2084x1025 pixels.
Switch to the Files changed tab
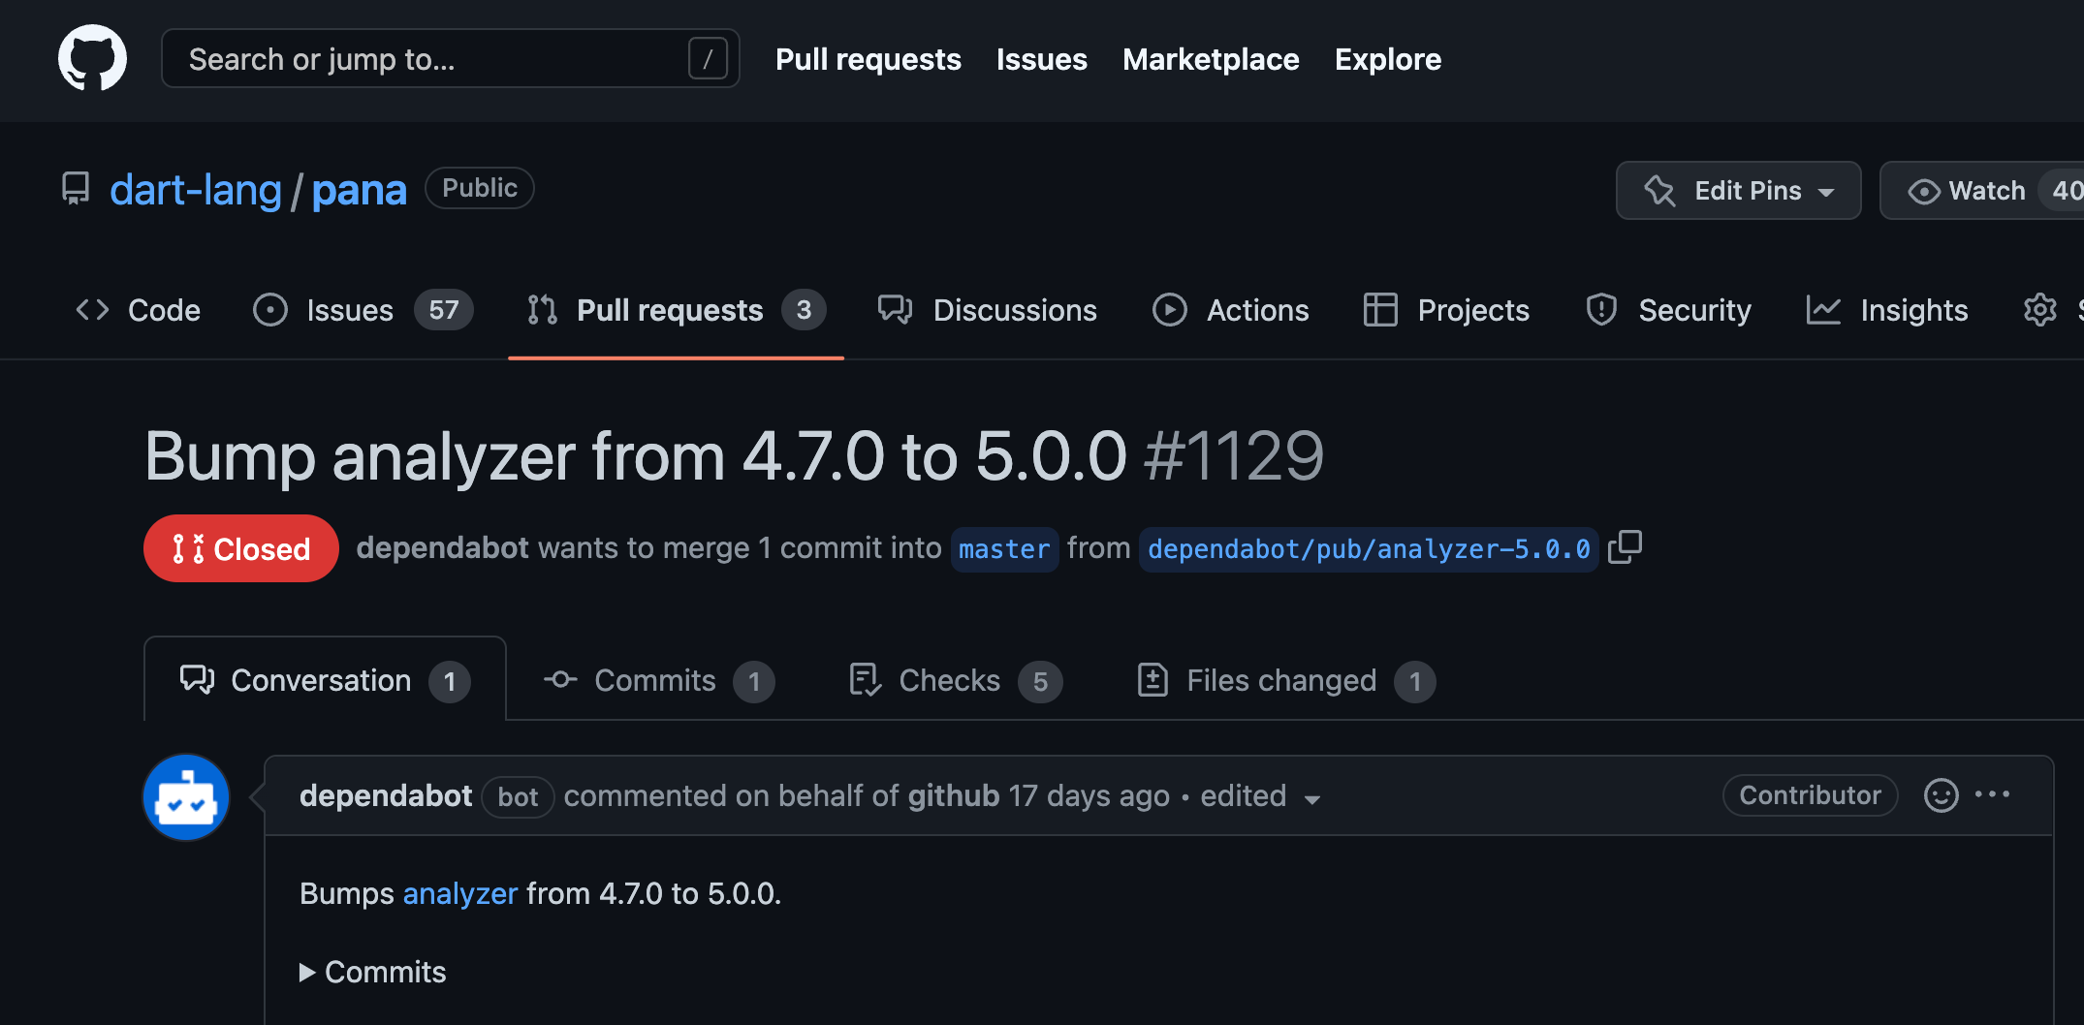tap(1280, 679)
